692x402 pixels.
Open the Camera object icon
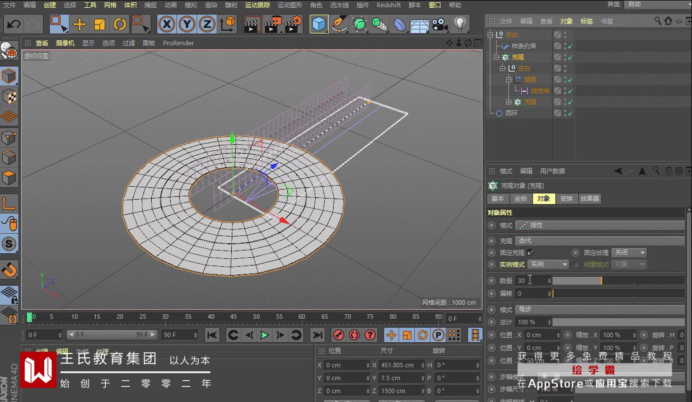pyautogui.click(x=439, y=25)
